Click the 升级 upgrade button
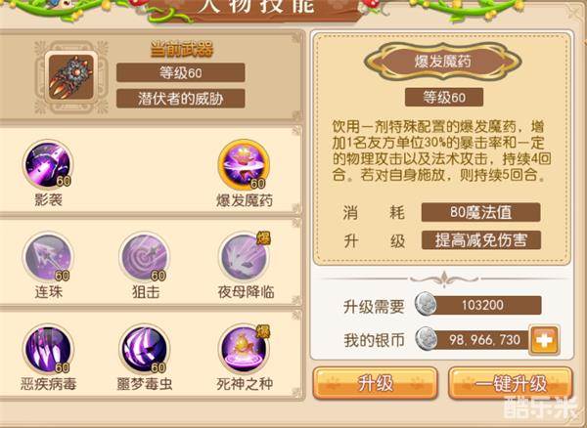The height and width of the screenshot is (428, 587). coord(375,383)
